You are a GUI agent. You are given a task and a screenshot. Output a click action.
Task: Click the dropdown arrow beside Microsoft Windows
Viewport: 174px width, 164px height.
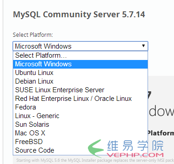click(x=143, y=46)
